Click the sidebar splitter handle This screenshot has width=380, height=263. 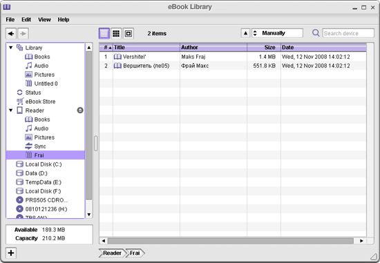tap(96, 144)
